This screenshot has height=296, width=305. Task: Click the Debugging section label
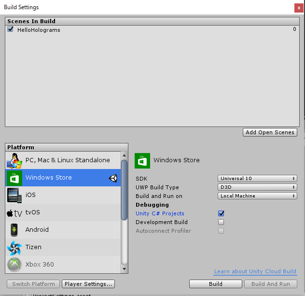tap(152, 205)
